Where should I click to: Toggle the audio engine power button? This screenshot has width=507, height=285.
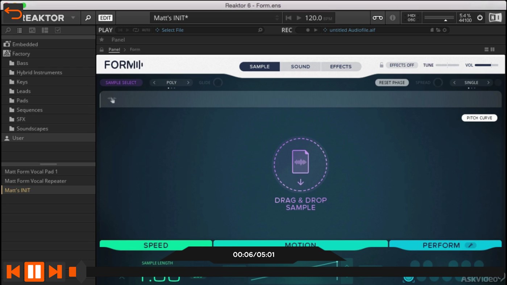pos(480,18)
